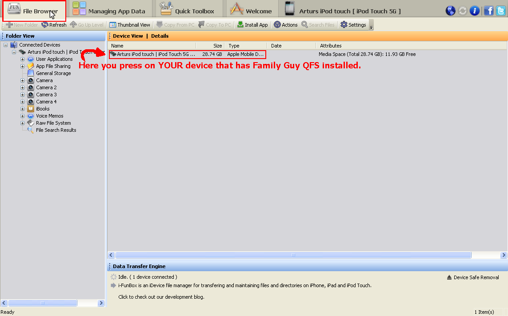
Task: Click the Camera 4 icon
Action: pos(31,102)
